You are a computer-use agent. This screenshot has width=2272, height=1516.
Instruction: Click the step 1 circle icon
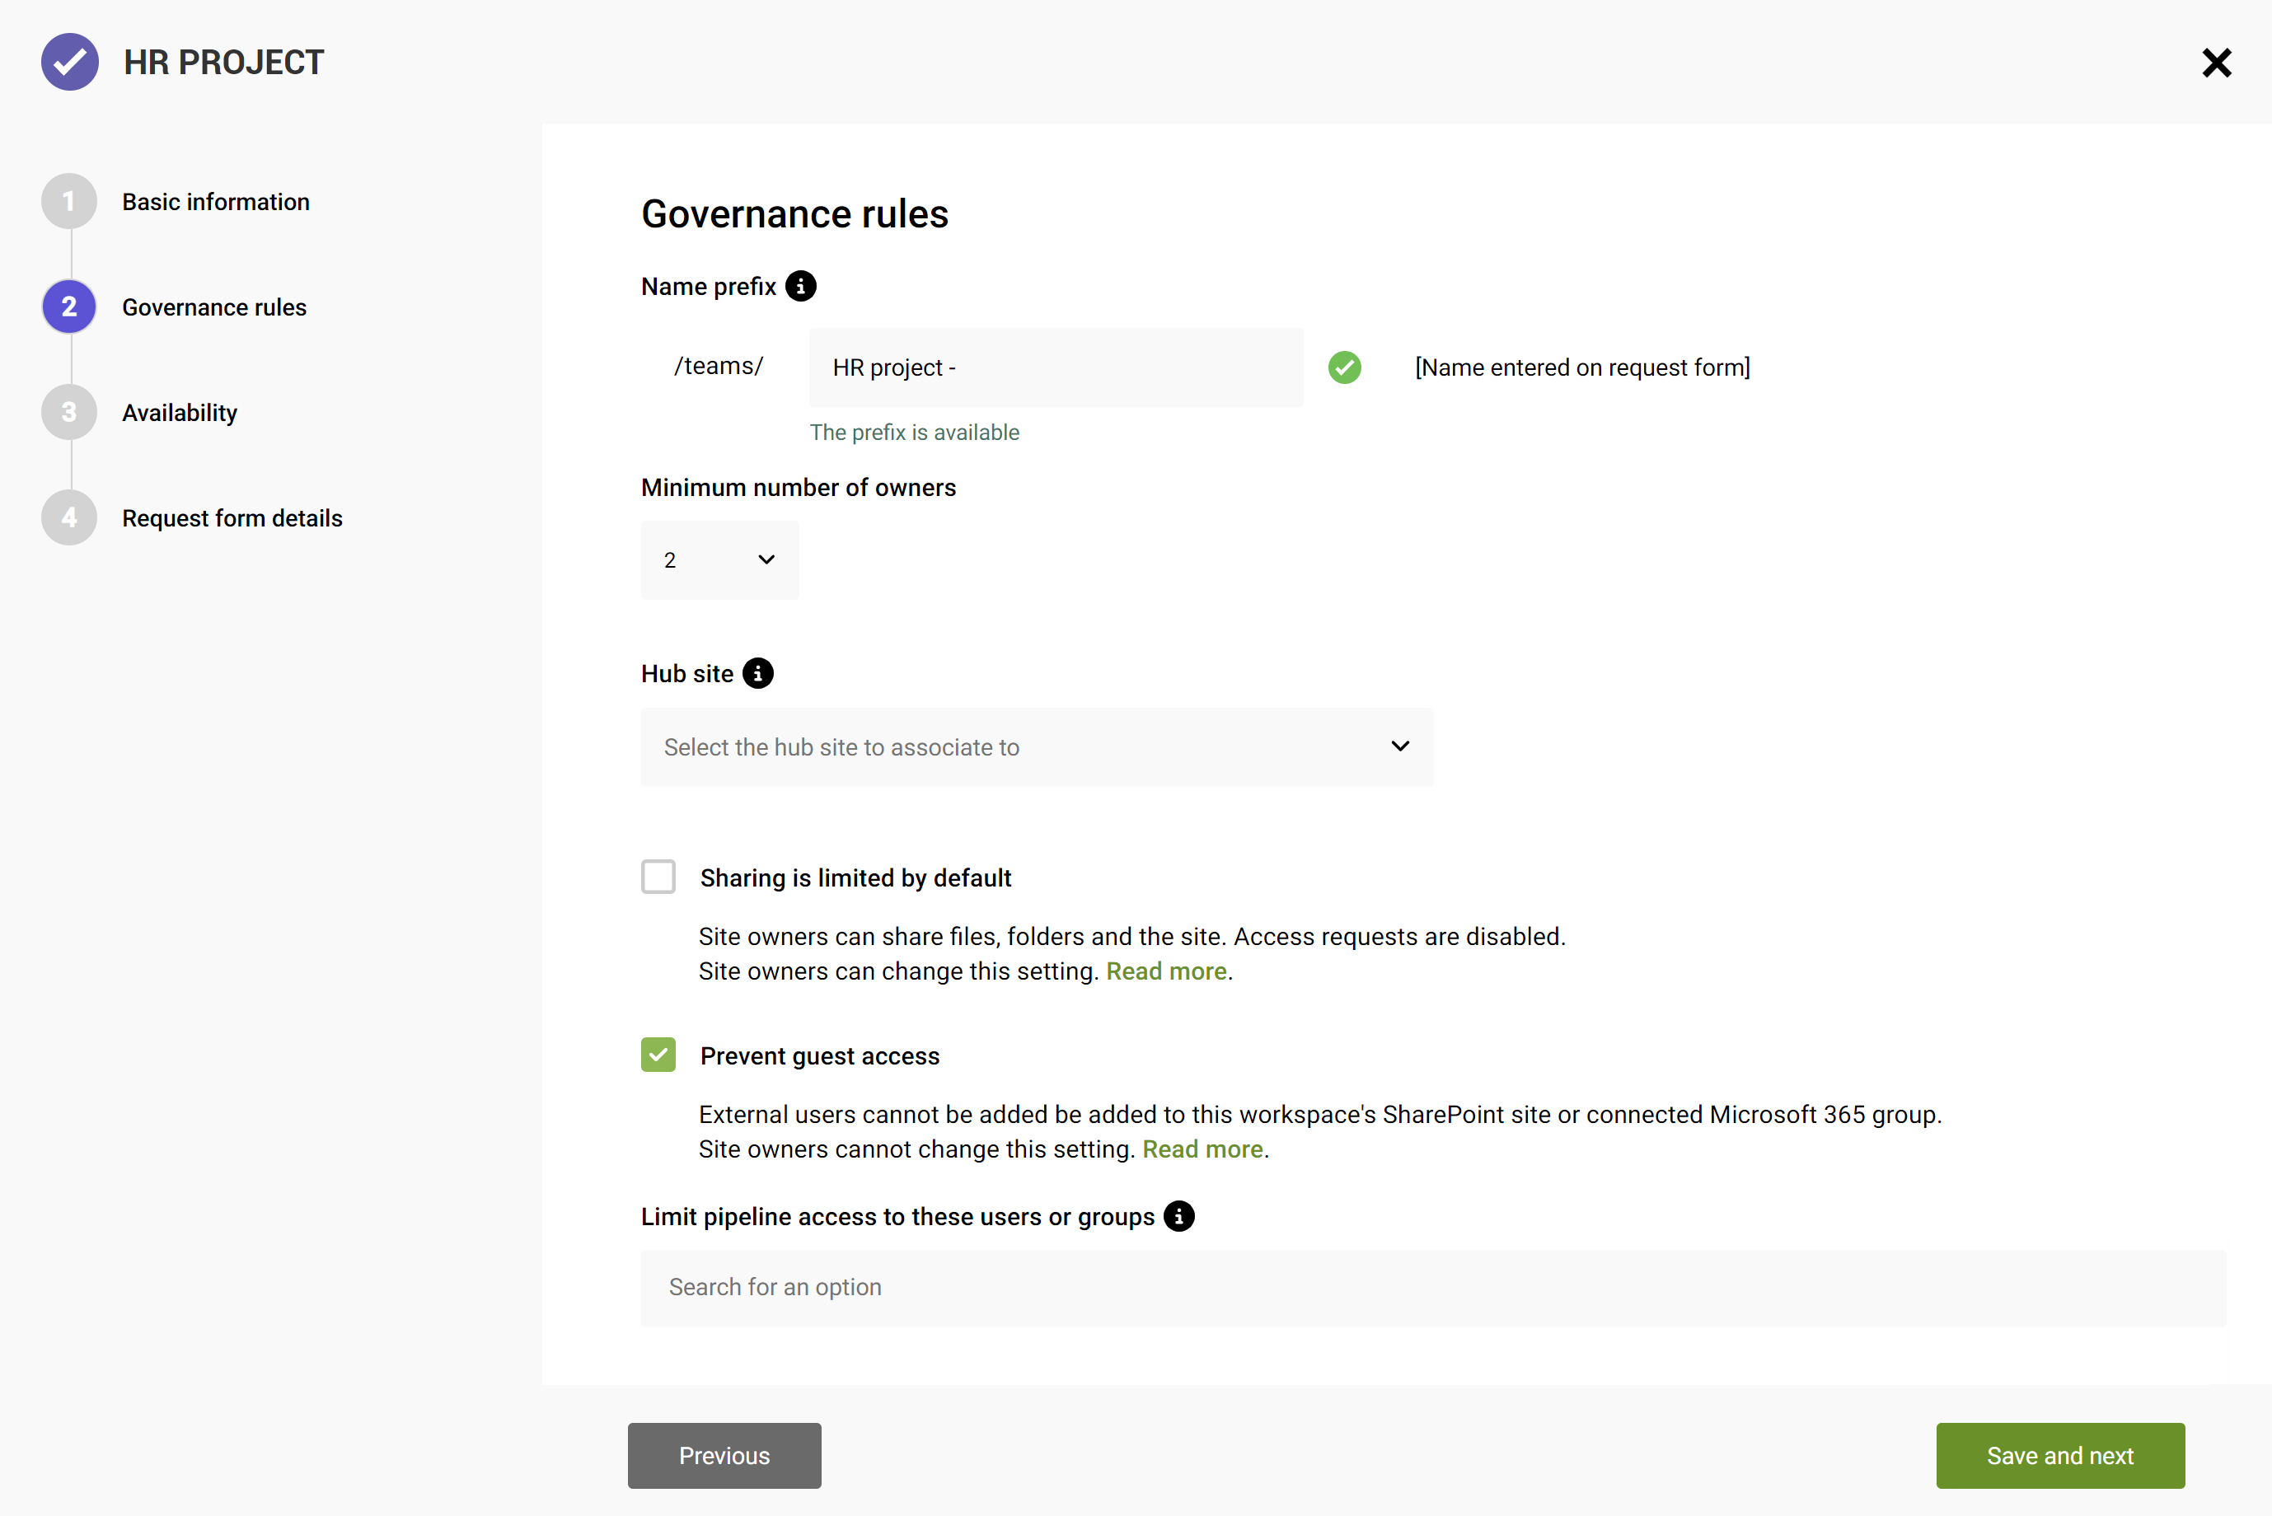69,201
